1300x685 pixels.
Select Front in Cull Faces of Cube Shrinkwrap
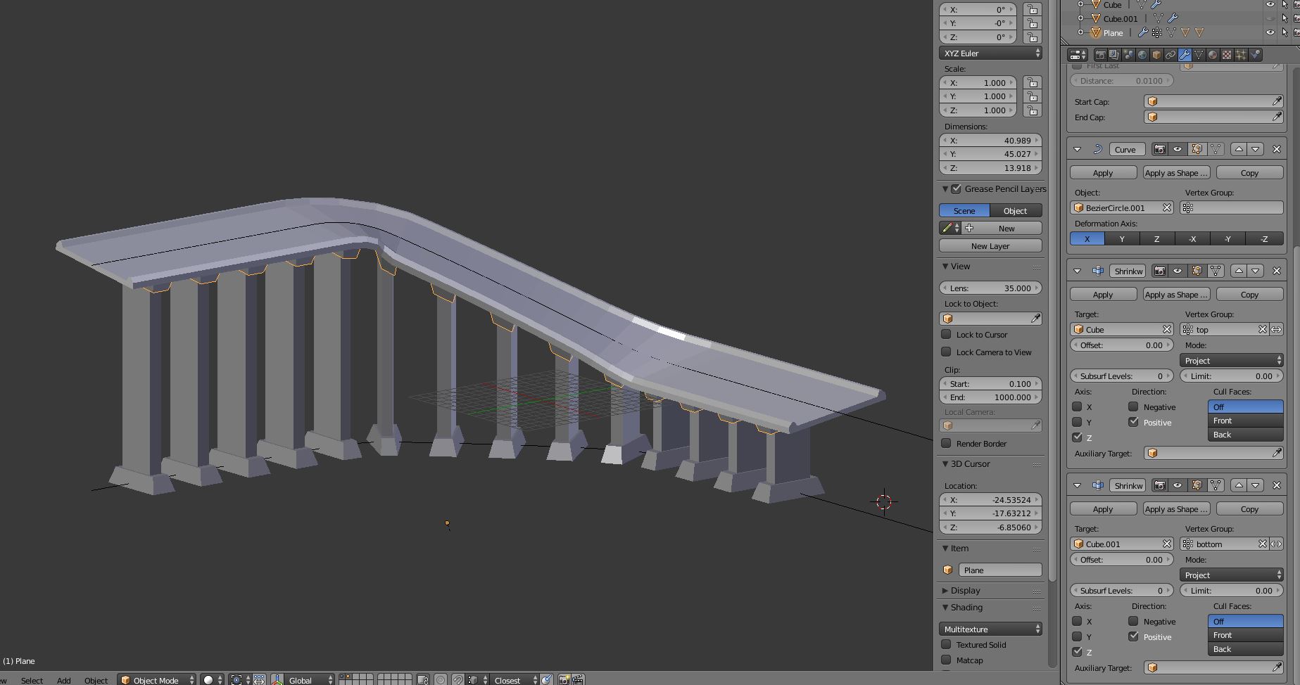1246,420
